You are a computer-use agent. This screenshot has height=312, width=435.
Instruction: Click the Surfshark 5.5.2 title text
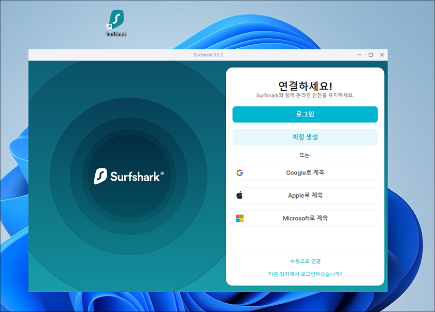pos(208,55)
